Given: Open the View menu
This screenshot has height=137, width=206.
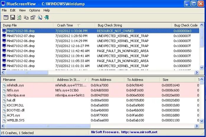Looking at the screenshot, I should pos(22,10).
